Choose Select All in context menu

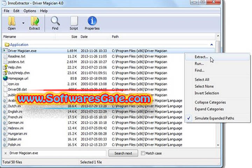tap(217, 79)
